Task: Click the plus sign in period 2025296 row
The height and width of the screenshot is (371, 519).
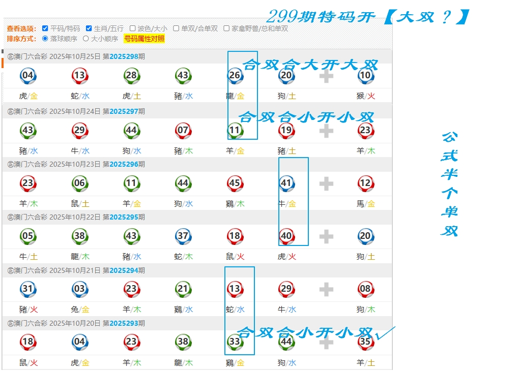Action: (x=326, y=183)
